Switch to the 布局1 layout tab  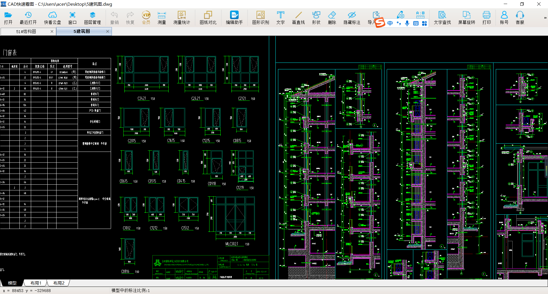[x=36, y=283]
